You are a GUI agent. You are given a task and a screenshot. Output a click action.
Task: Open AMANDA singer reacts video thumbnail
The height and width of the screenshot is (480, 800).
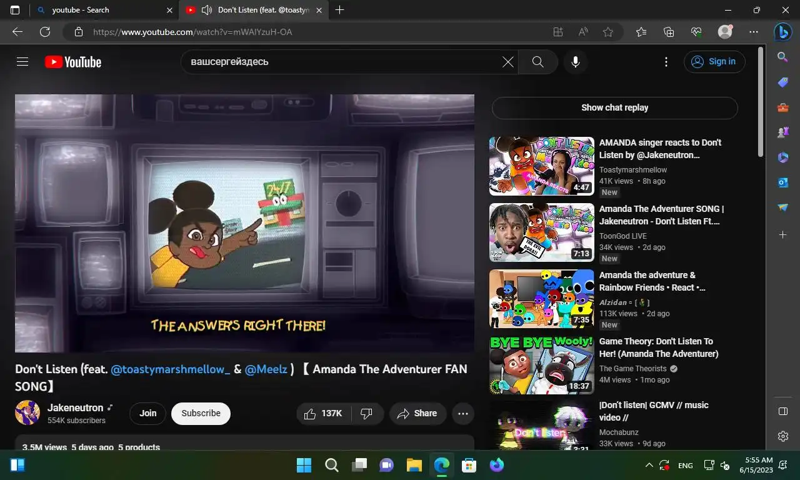pyautogui.click(x=542, y=166)
